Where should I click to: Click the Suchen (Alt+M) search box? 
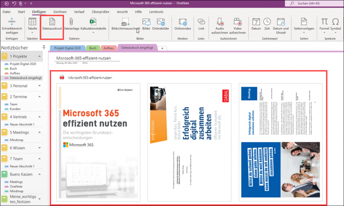point(315,3)
